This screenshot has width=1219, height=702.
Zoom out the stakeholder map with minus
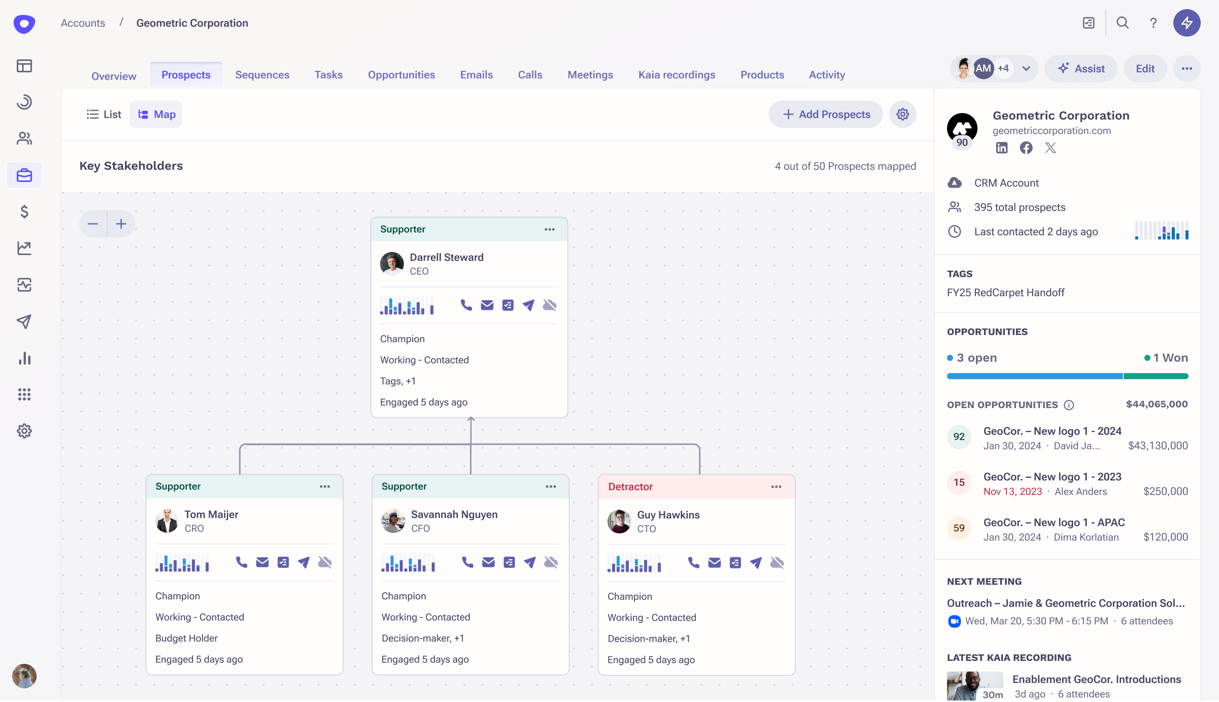click(93, 224)
